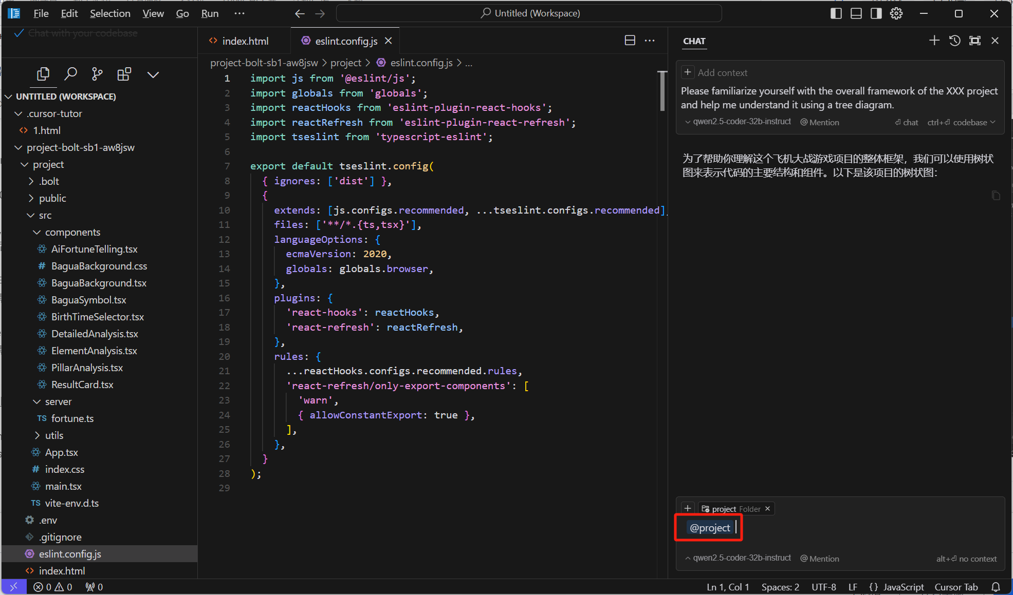Toggle the secondary side bar layout
The height and width of the screenshot is (595, 1013).
[876, 13]
